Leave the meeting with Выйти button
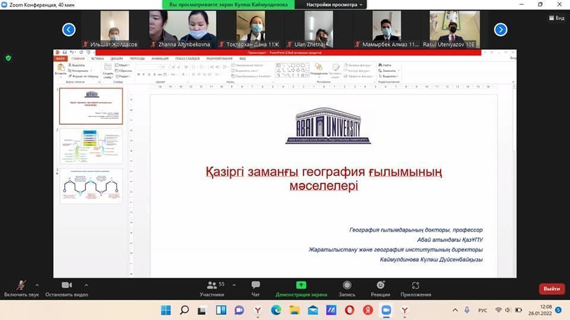570x320 pixels. coord(552,289)
